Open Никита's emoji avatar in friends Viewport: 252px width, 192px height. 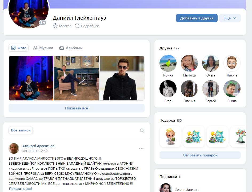tap(232, 63)
